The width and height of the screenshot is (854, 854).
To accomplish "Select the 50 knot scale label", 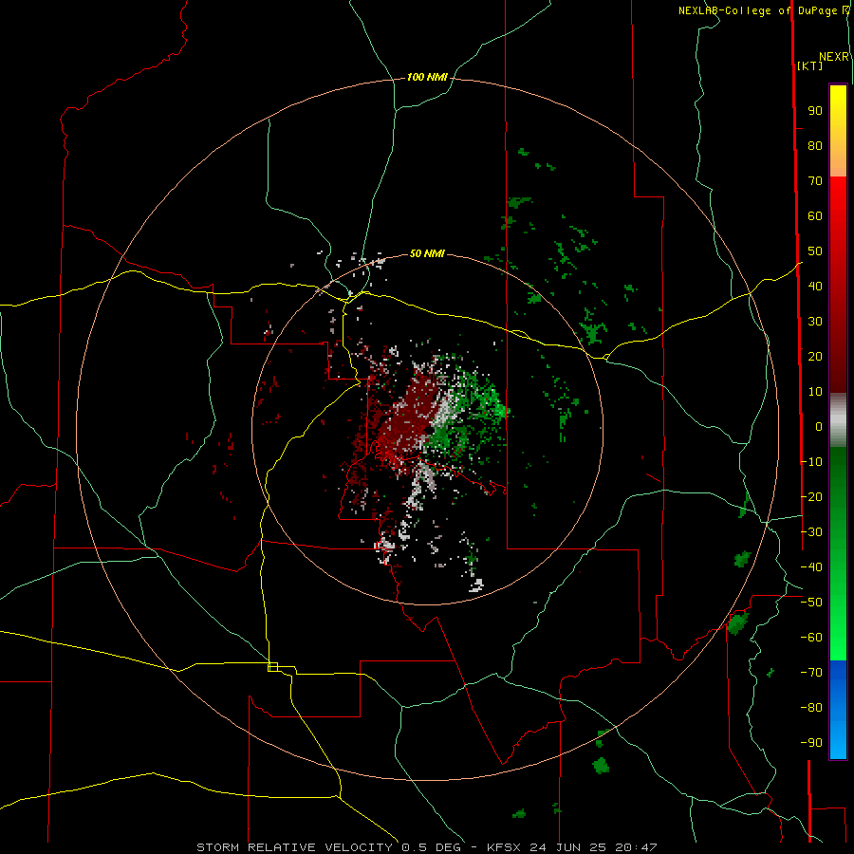I will (x=815, y=251).
